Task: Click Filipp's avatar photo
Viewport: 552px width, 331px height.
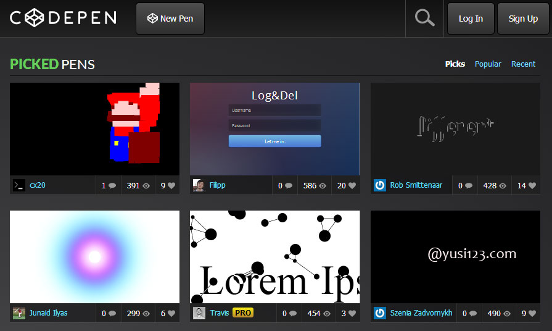Action: pos(199,185)
